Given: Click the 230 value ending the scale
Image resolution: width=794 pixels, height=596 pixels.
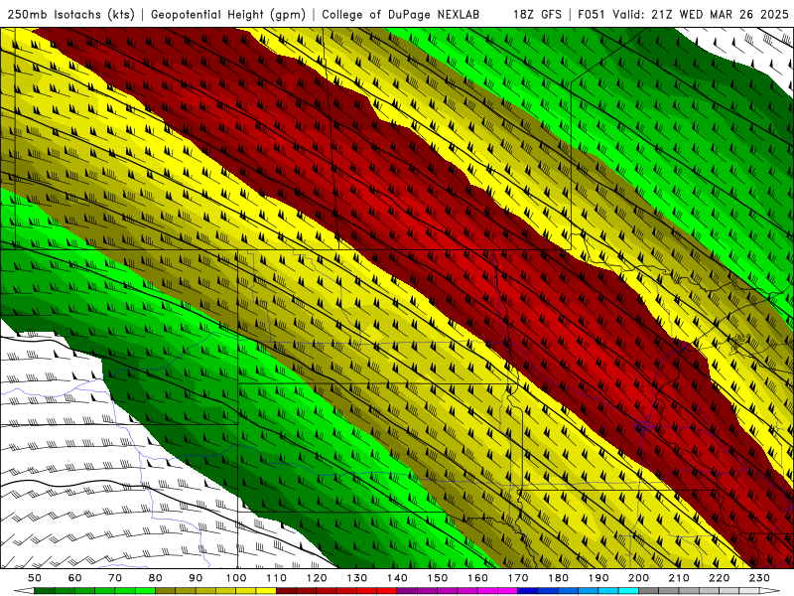Looking at the screenshot, I should coord(759,578).
